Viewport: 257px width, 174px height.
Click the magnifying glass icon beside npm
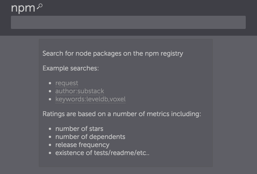40,6
